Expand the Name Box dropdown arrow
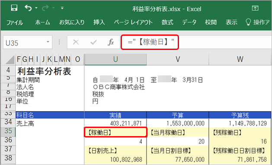Image resolution: width=272 pixels, height=165 pixels. click(x=48, y=42)
